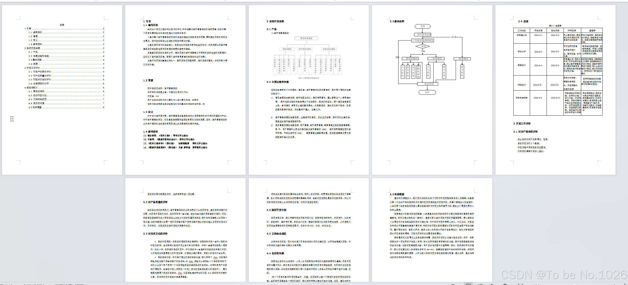Navigate to '3 开发工作评价' contents entry
The image size is (628, 285).
click(x=32, y=68)
